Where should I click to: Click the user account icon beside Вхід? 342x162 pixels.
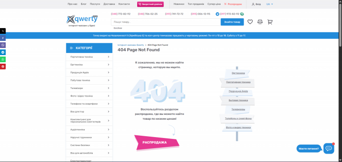pyautogui.click(x=253, y=4)
